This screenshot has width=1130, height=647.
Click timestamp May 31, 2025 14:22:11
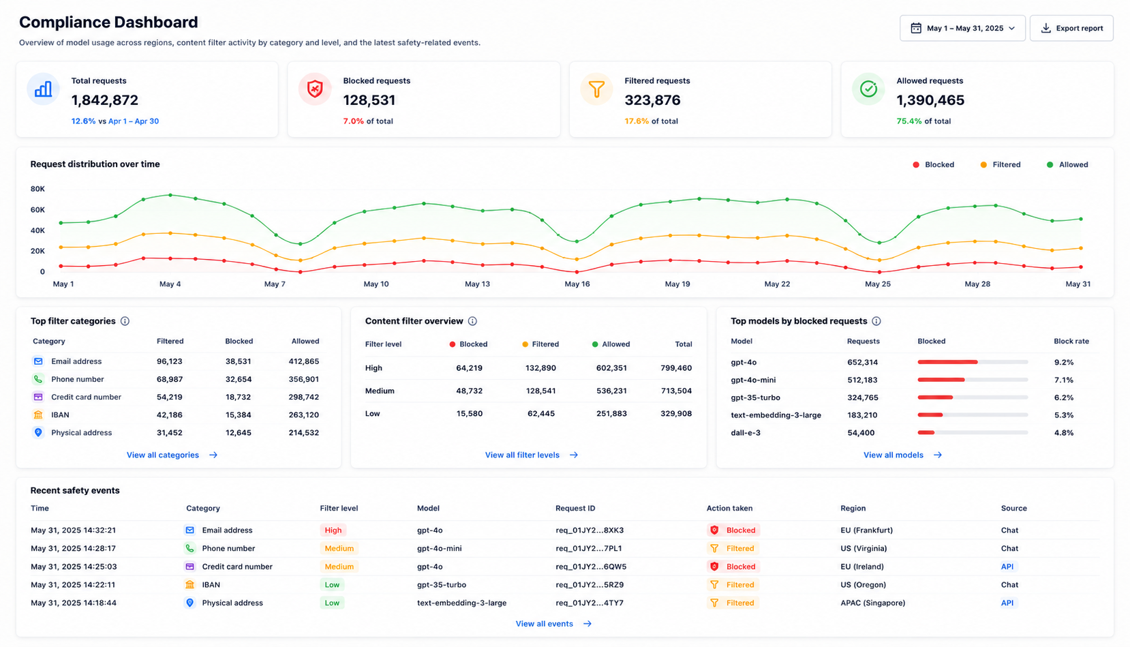pos(73,585)
